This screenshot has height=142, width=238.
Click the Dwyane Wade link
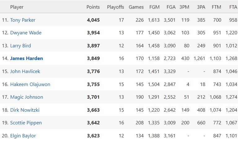[x=26, y=33]
